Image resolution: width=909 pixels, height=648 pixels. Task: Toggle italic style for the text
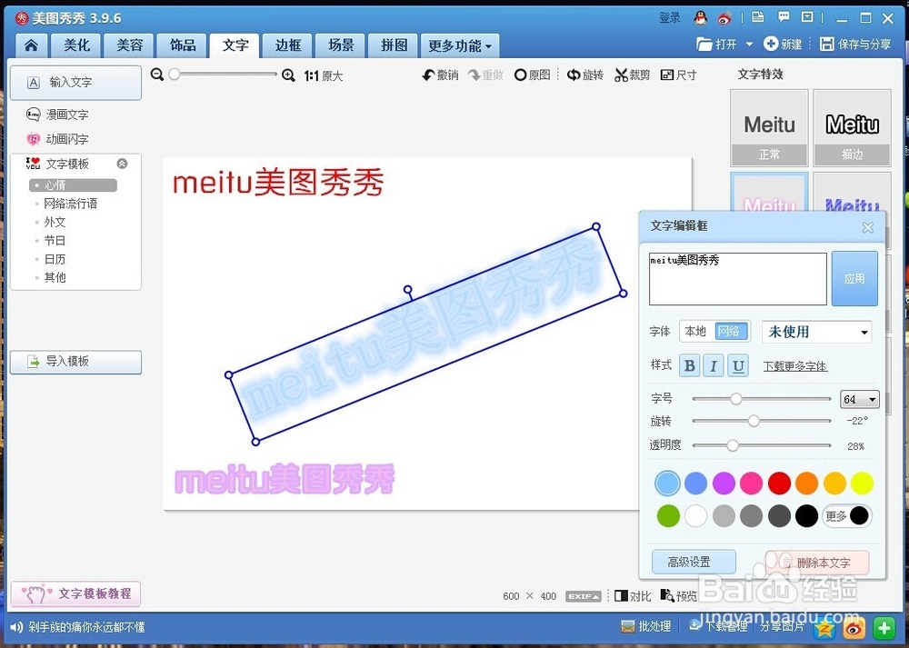pos(714,365)
